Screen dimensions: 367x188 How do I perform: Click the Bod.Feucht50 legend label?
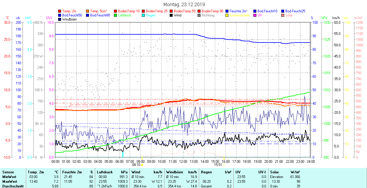point(72,15)
